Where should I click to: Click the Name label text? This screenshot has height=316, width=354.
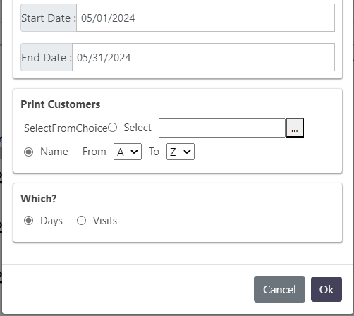tap(54, 152)
